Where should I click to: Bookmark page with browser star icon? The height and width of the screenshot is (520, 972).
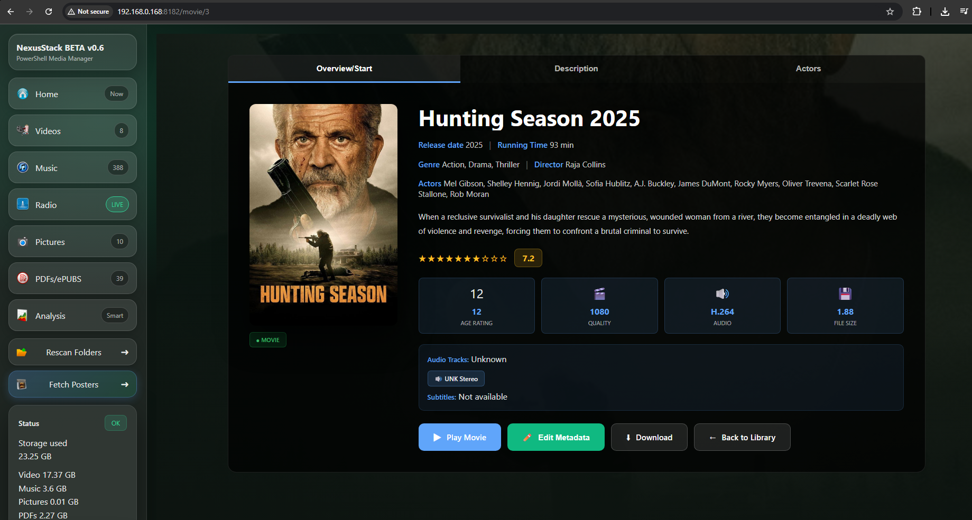tap(890, 12)
